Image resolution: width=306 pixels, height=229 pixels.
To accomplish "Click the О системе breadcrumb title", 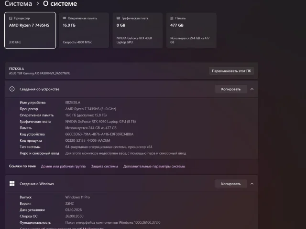I will (60, 3).
